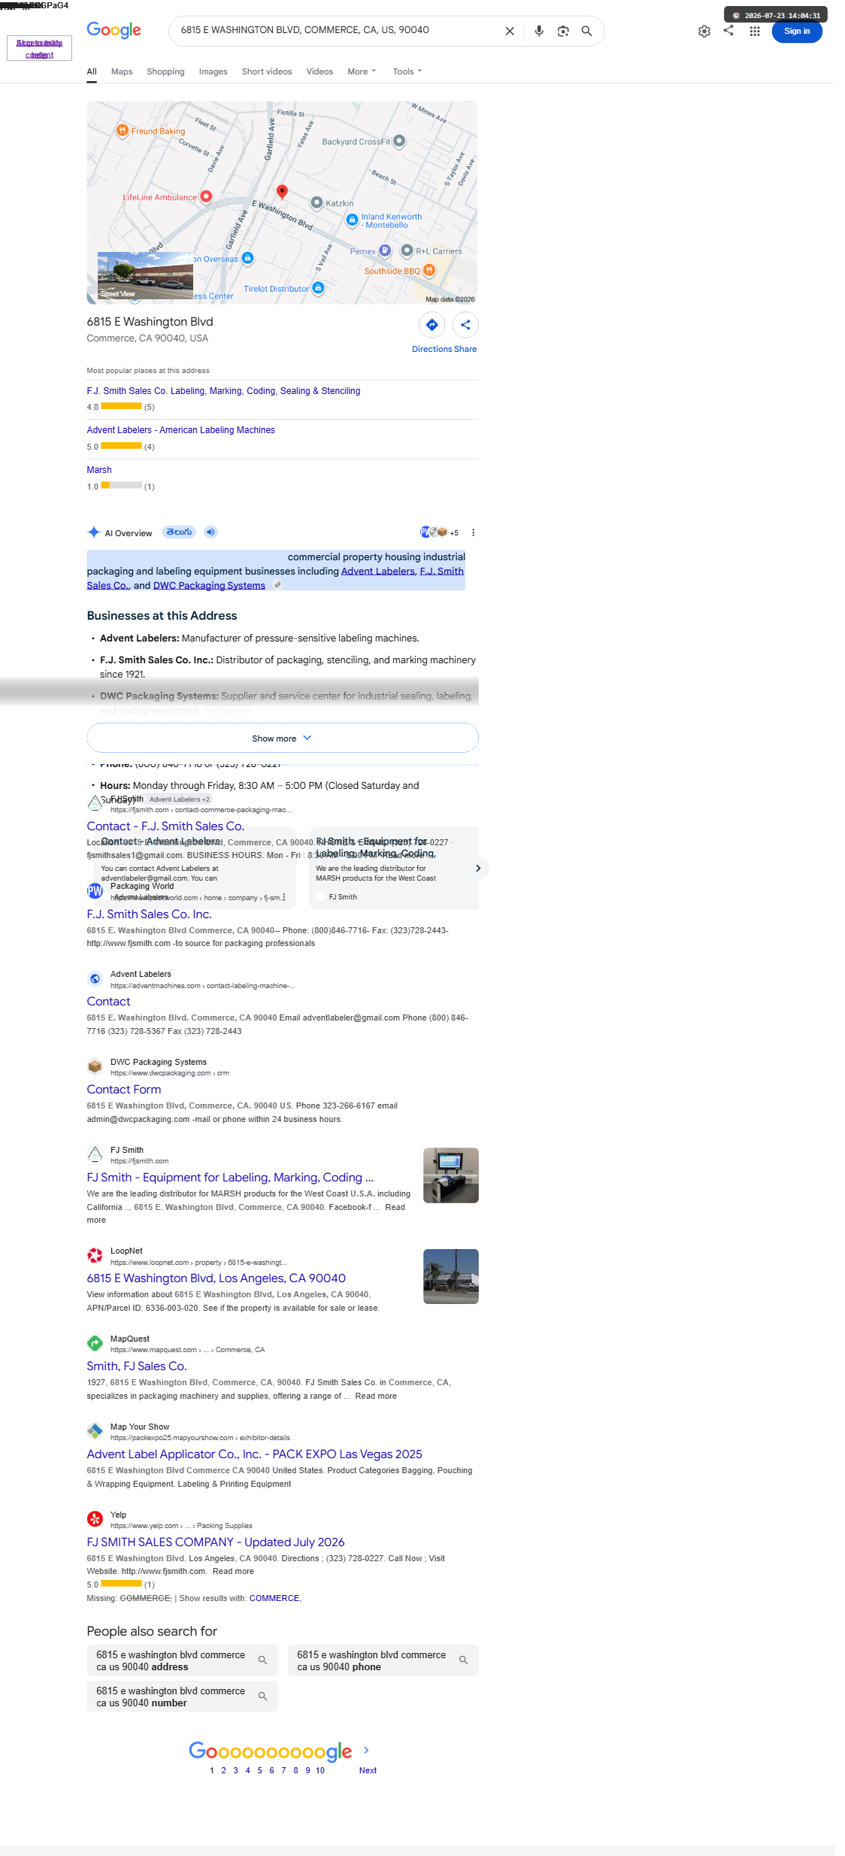This screenshot has width=845, height=1856.
Task: Open the Marsh place link
Action: [x=99, y=470]
